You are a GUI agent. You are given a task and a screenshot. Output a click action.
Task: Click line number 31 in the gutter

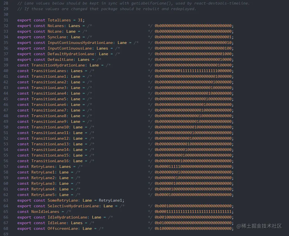(6, 20)
